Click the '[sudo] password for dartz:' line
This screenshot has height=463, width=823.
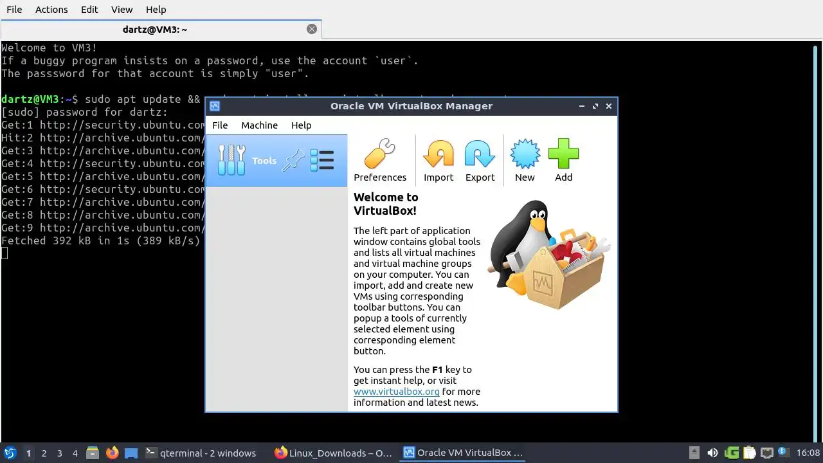[84, 112]
